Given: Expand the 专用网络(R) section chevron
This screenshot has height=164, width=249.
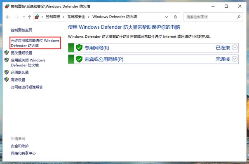Looking at the screenshot, I should [235, 48].
